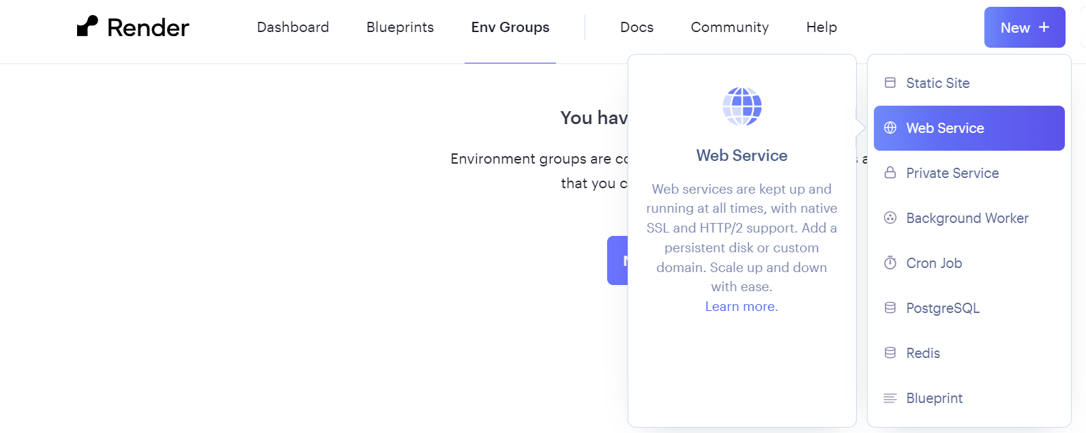Click the large globe illustration in Web Service card
Image resolution: width=1086 pixels, height=433 pixels.
click(742, 106)
